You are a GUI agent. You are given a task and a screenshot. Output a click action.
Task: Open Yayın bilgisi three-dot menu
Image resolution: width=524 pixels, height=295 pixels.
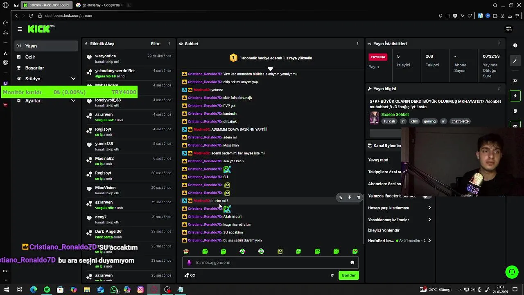pos(499,88)
